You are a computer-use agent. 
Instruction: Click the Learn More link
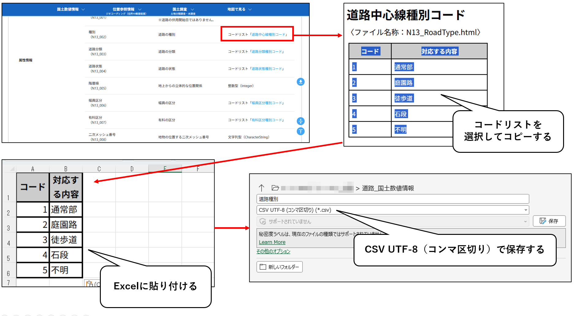(272, 242)
